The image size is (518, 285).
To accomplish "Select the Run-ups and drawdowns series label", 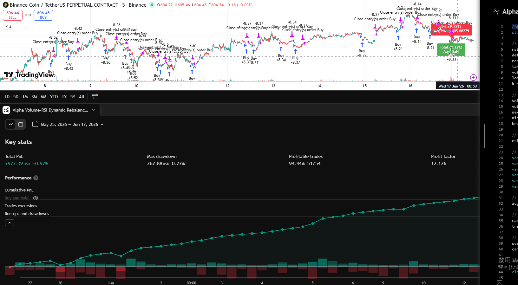I will click(x=27, y=214).
